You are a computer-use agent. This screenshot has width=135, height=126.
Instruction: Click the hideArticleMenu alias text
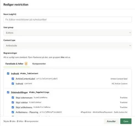point(42,107)
